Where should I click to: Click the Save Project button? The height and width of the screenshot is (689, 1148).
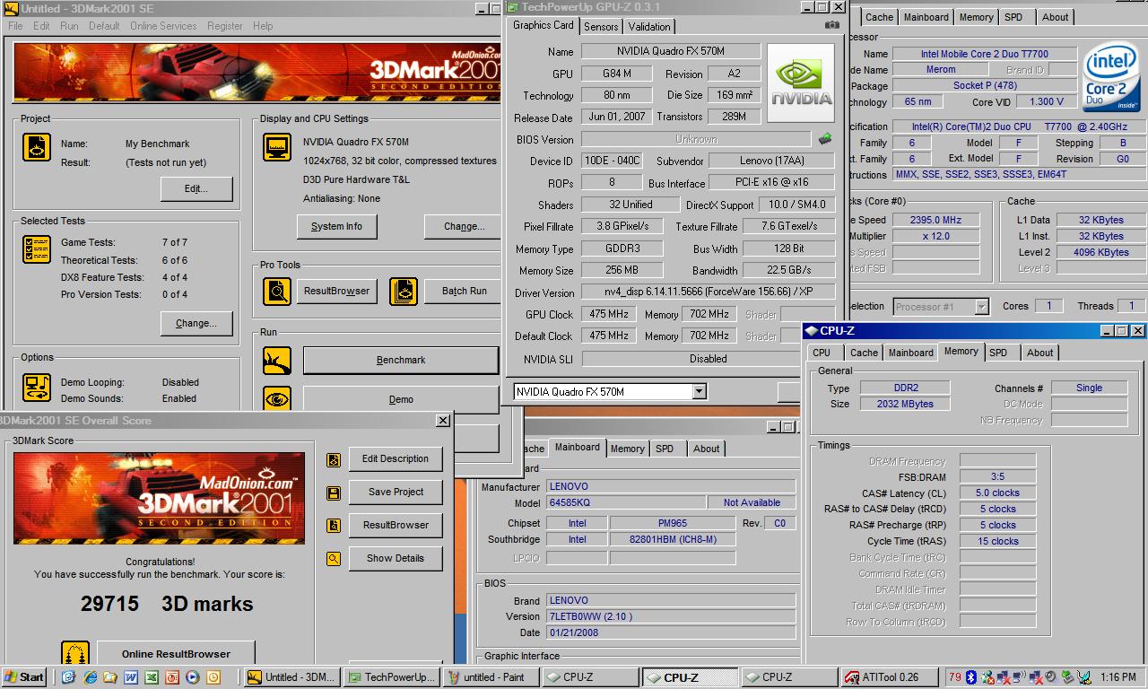[396, 492]
